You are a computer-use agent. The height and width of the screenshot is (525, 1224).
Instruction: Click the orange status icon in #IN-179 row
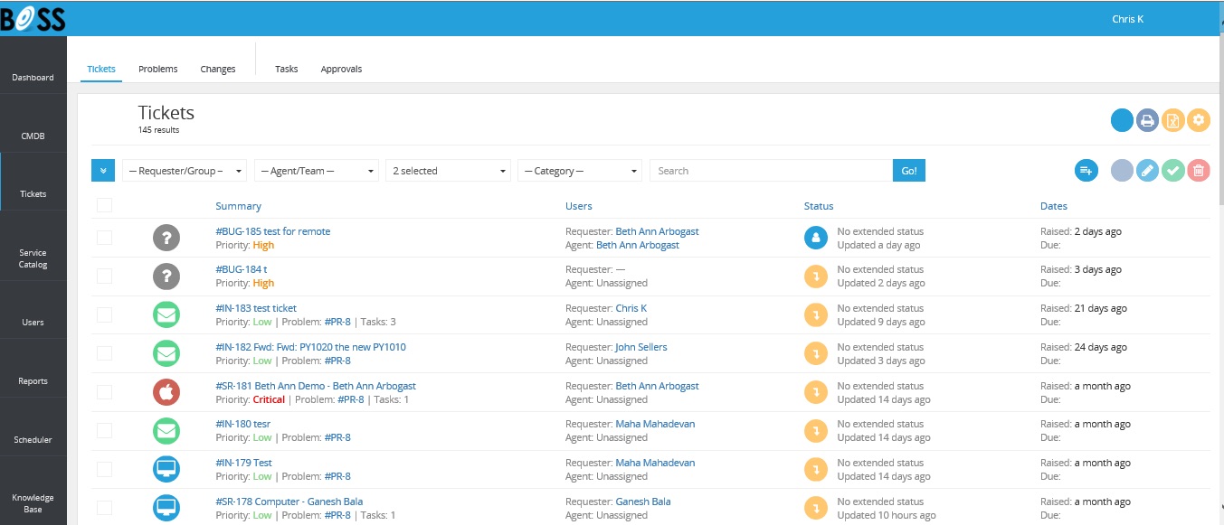pos(817,469)
